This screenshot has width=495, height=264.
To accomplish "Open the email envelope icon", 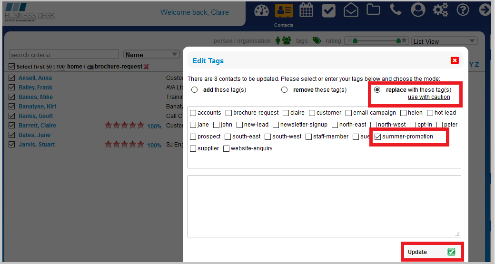I will point(351,10).
